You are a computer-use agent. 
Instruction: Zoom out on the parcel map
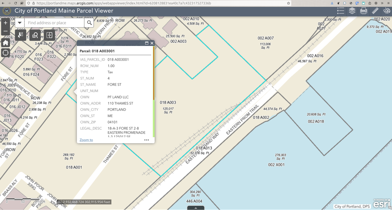pos(6,32)
